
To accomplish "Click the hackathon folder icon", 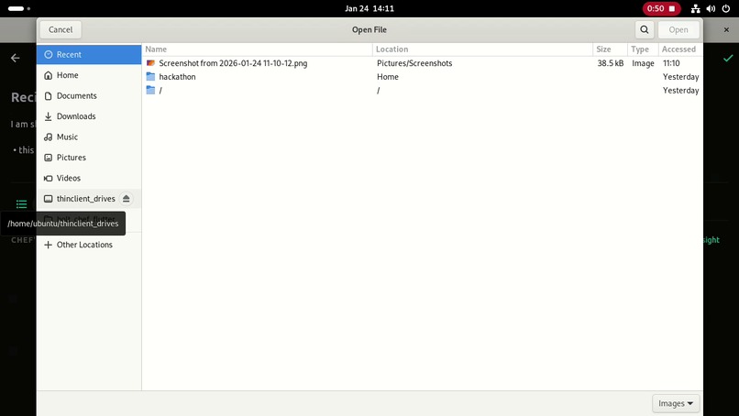I will (x=150, y=77).
